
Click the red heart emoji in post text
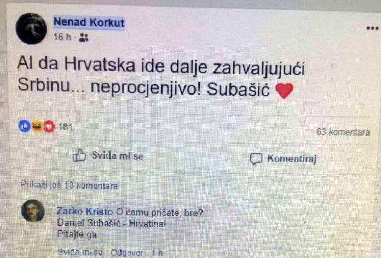pyautogui.click(x=284, y=91)
